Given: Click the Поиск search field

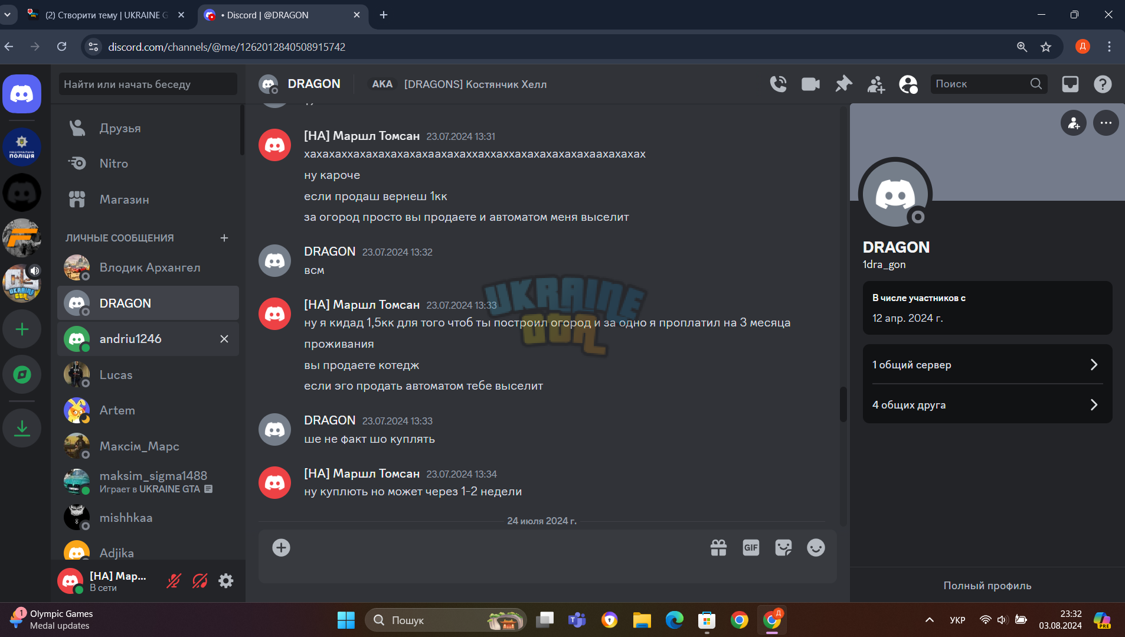Looking at the screenshot, I should 989,84.
